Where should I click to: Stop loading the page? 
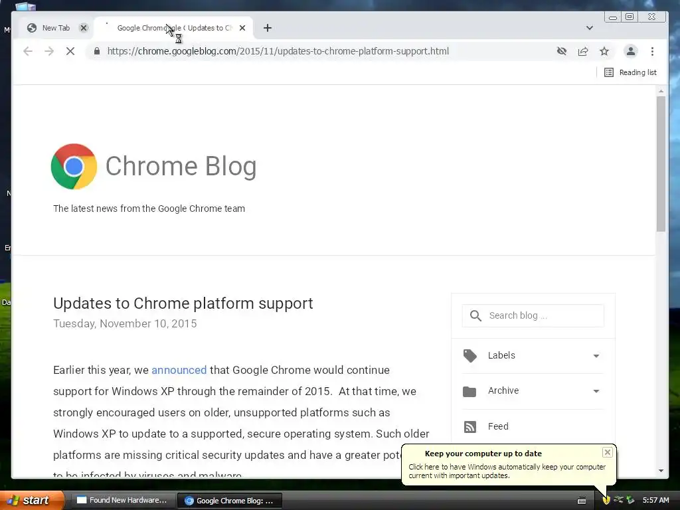pos(70,51)
